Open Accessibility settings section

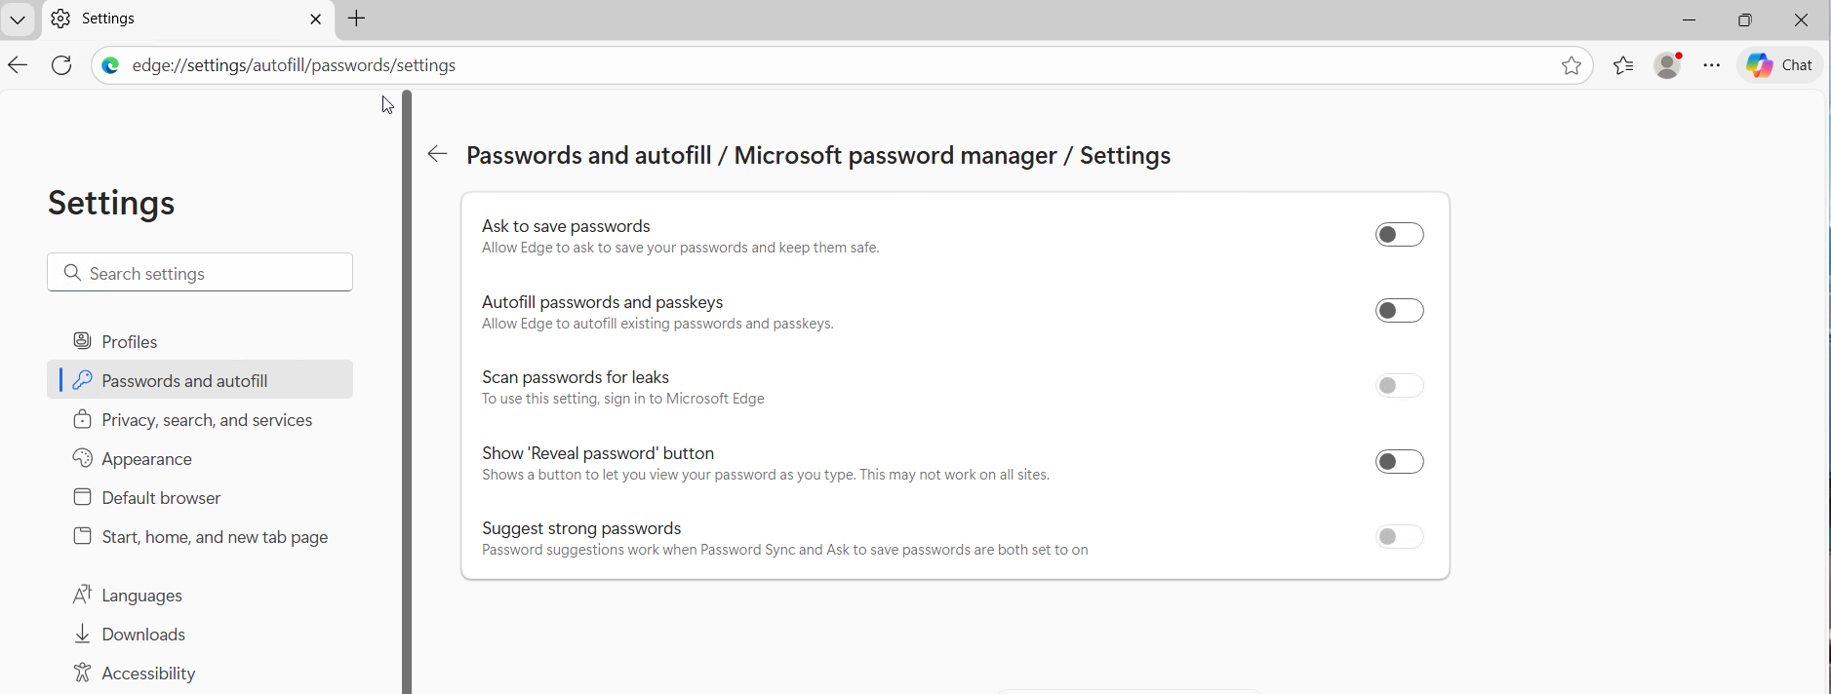click(200, 673)
